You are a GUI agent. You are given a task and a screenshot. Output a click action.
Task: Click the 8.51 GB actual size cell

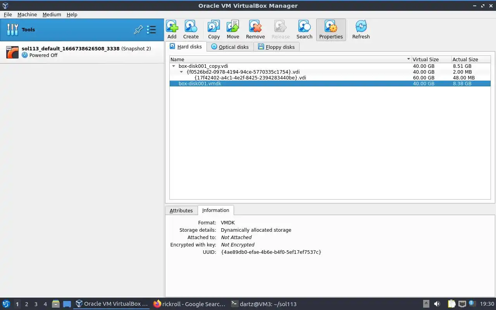coord(462,66)
